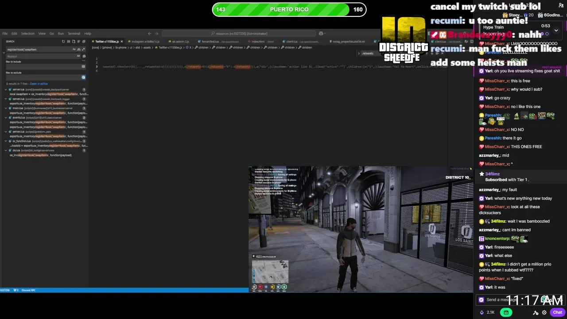Open the Go menu

click(52, 33)
